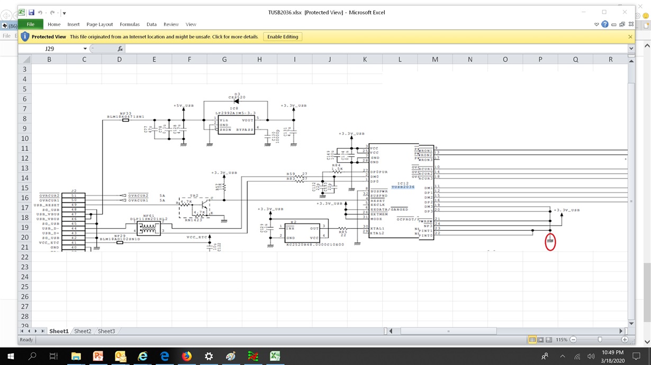
Task: Switch to Page Layout view in status bar
Action: 541,340
